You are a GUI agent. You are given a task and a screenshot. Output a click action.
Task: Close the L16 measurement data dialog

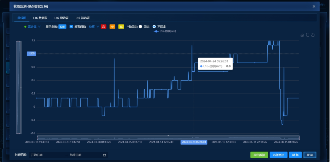314,6
